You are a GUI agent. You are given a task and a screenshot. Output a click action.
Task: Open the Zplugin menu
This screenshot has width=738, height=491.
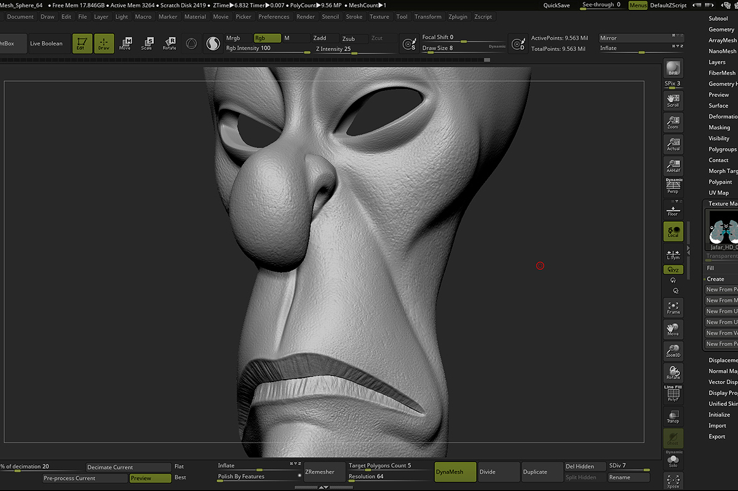pyautogui.click(x=458, y=17)
